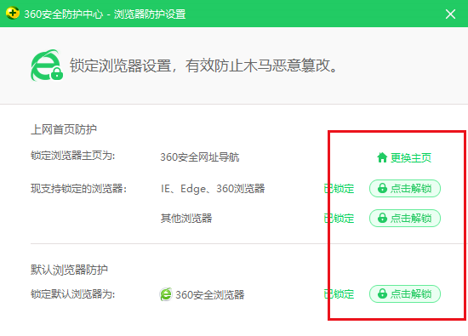Click the 360安全浏览器 name text
Viewport: 468px width, 336px height.
pyautogui.click(x=210, y=295)
